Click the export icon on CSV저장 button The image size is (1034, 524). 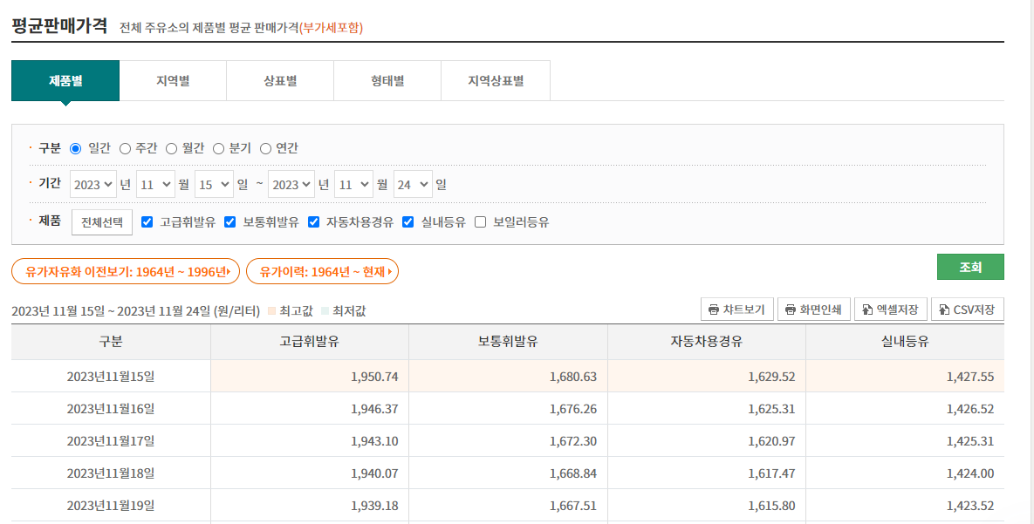pos(944,310)
